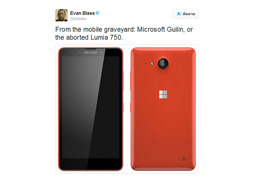
Task: Click the front camera next to Microsoft wordmark
Action: coord(100,53)
